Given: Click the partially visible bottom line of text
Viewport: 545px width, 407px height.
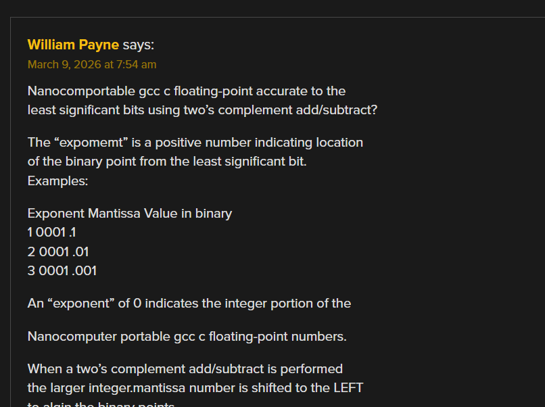Looking at the screenshot, I should (101, 404).
